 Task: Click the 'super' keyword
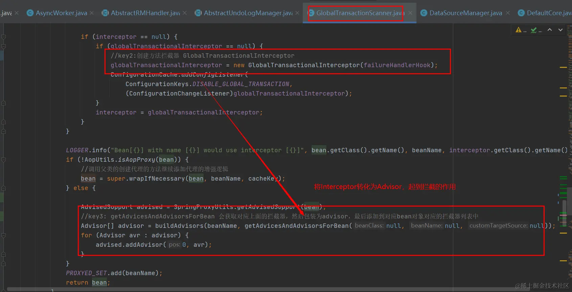(x=116, y=179)
